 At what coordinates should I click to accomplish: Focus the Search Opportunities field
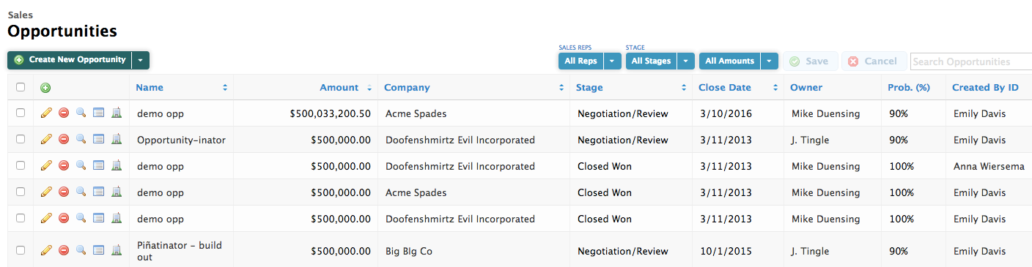point(970,61)
